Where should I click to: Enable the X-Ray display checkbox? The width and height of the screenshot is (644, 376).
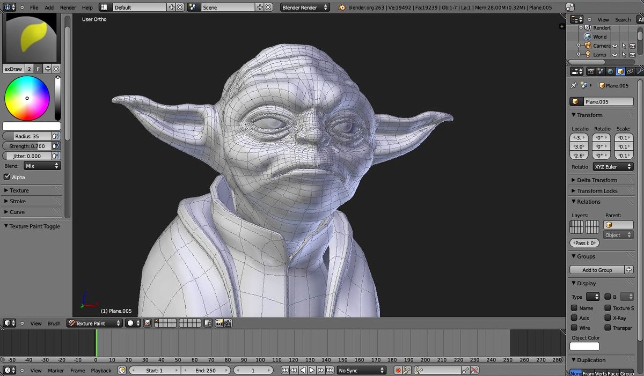pyautogui.click(x=608, y=318)
